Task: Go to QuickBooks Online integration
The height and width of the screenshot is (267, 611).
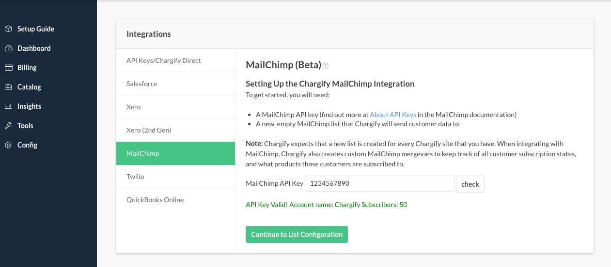Action: (x=155, y=200)
